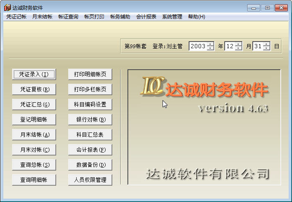Open 科目汇总表
This screenshot has width=292, height=202.
(x=90, y=135)
